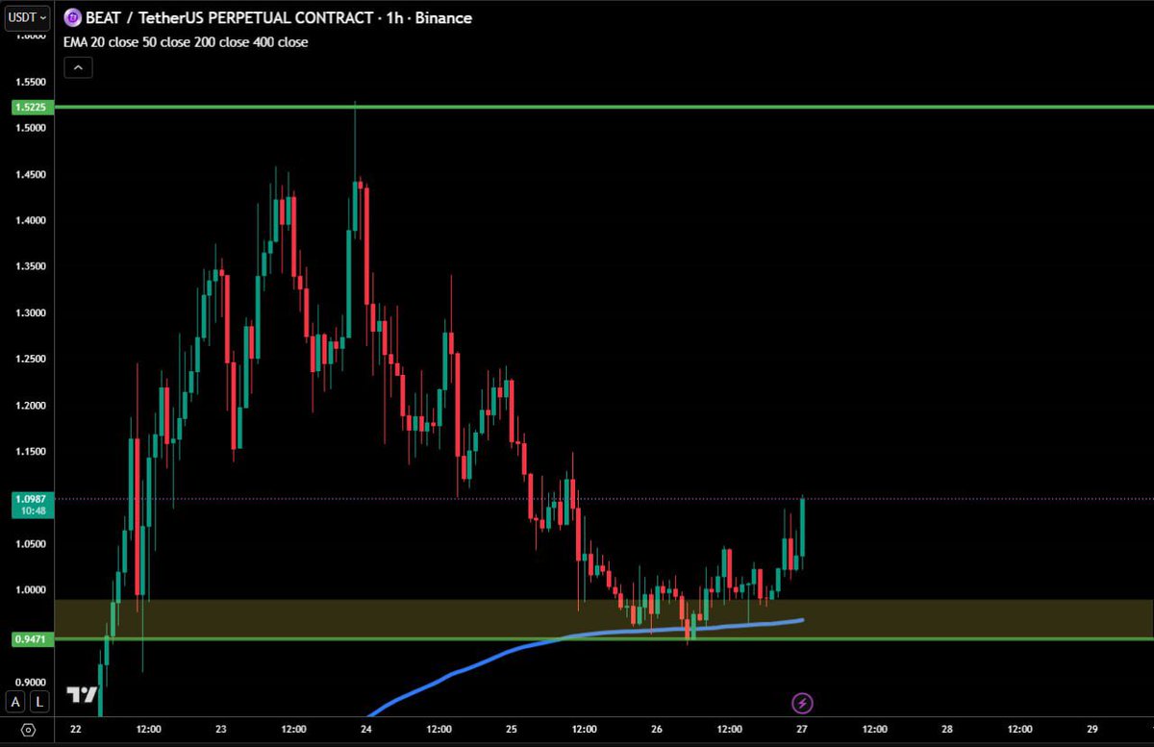
Task: Open chart settings gear at bottom-left corner
Action: click(27, 731)
